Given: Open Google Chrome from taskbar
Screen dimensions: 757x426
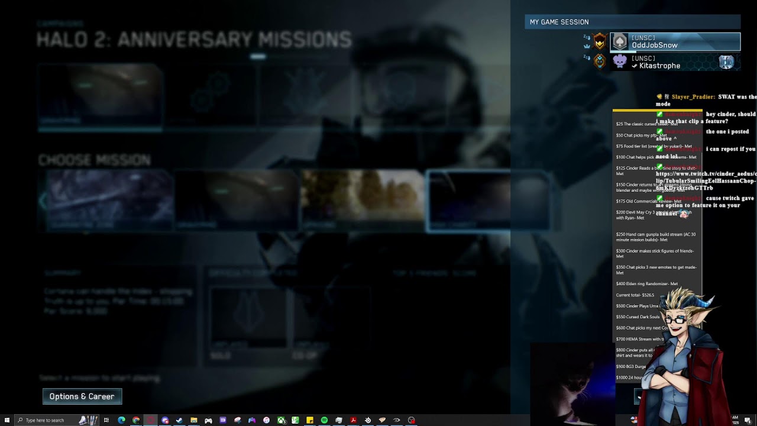Looking at the screenshot, I should (x=136, y=420).
